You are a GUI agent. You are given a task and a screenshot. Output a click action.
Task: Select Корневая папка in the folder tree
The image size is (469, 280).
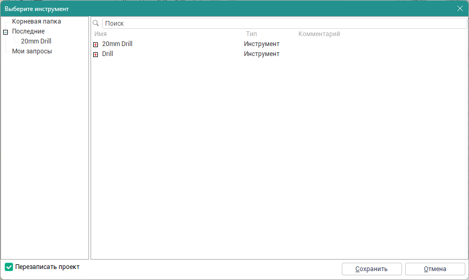coord(36,21)
